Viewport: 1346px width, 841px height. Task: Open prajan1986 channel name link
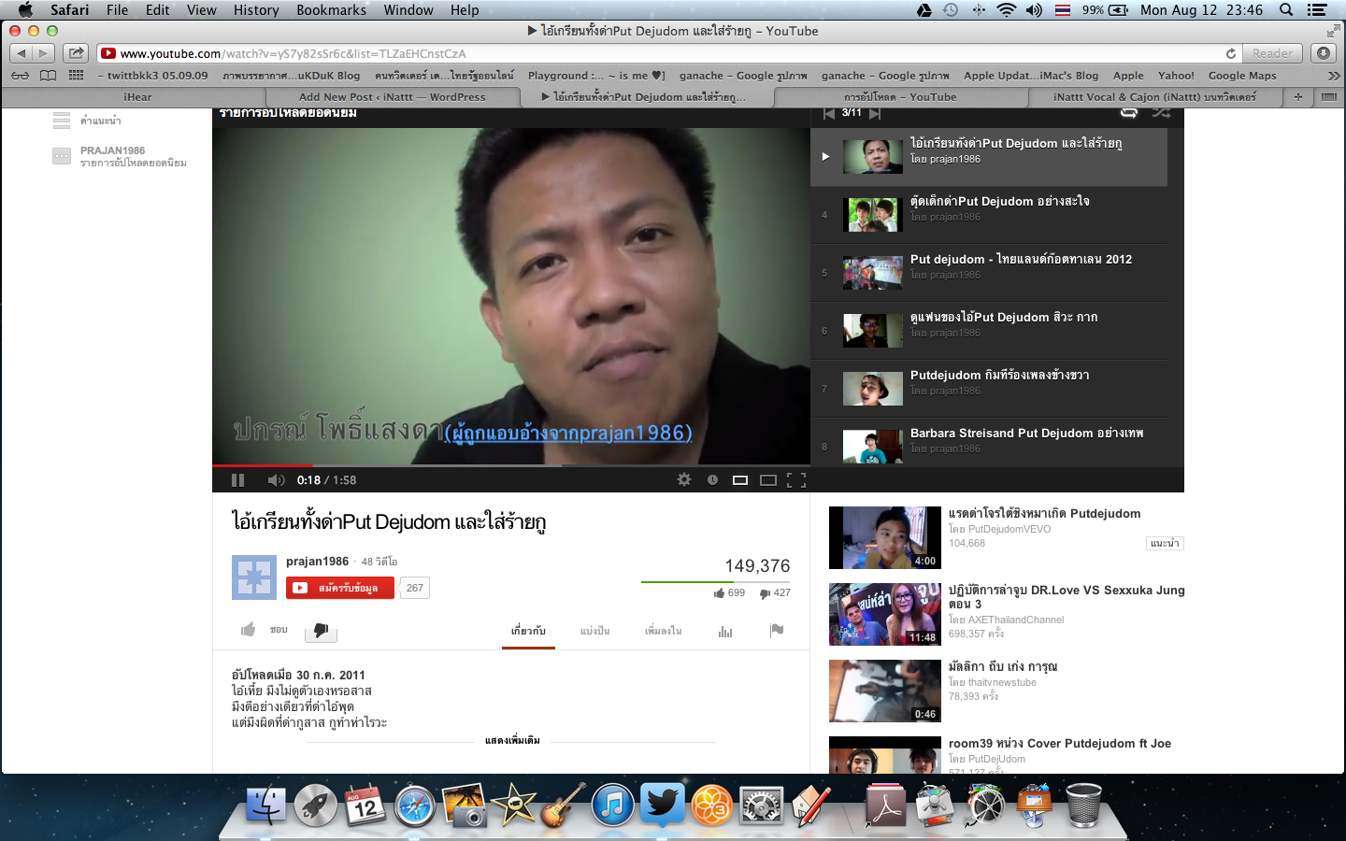317,562
